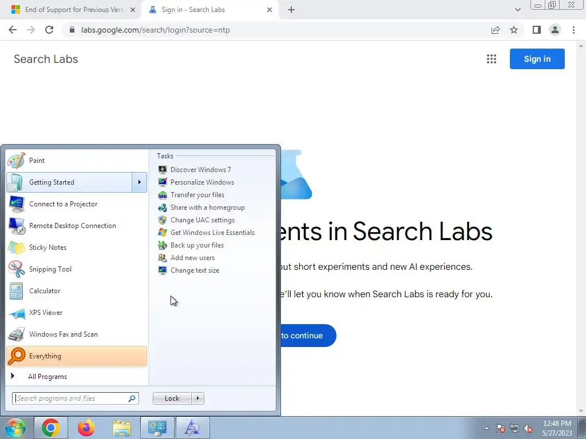Image resolution: width=586 pixels, height=439 pixels.
Task: Open Remote Desktop Connection
Action: (77, 226)
